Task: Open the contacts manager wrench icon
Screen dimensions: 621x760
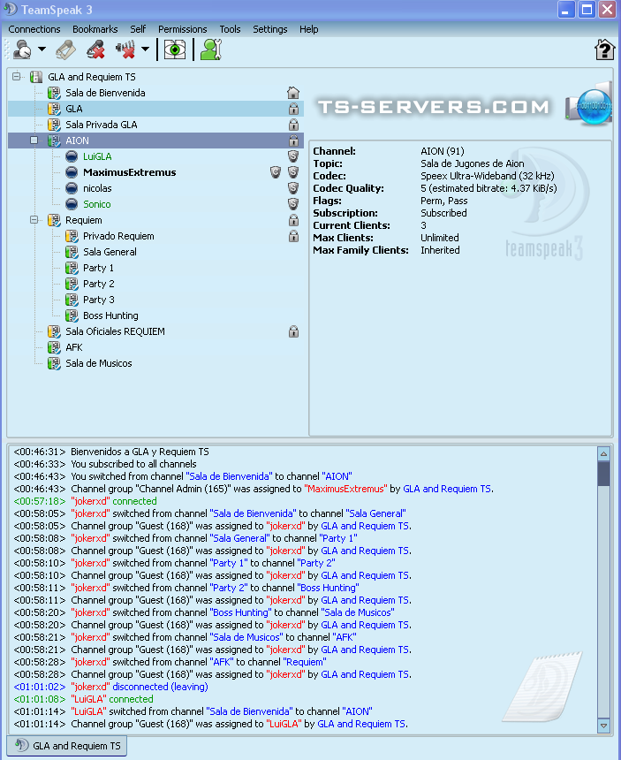Action: [211, 49]
